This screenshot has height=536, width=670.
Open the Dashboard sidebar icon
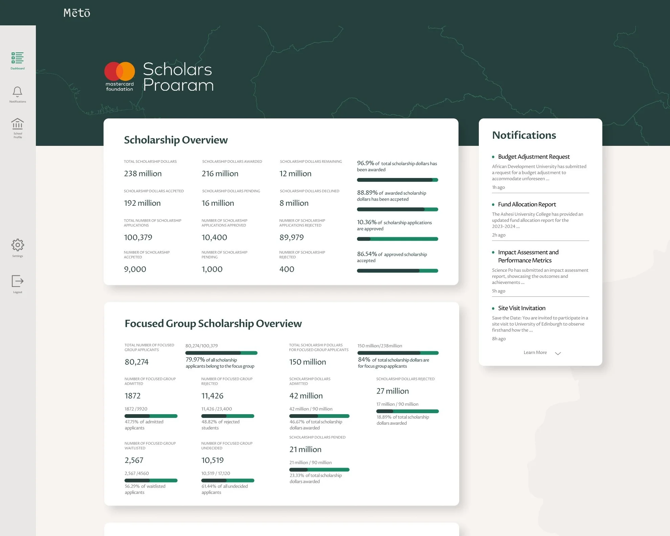tap(17, 58)
